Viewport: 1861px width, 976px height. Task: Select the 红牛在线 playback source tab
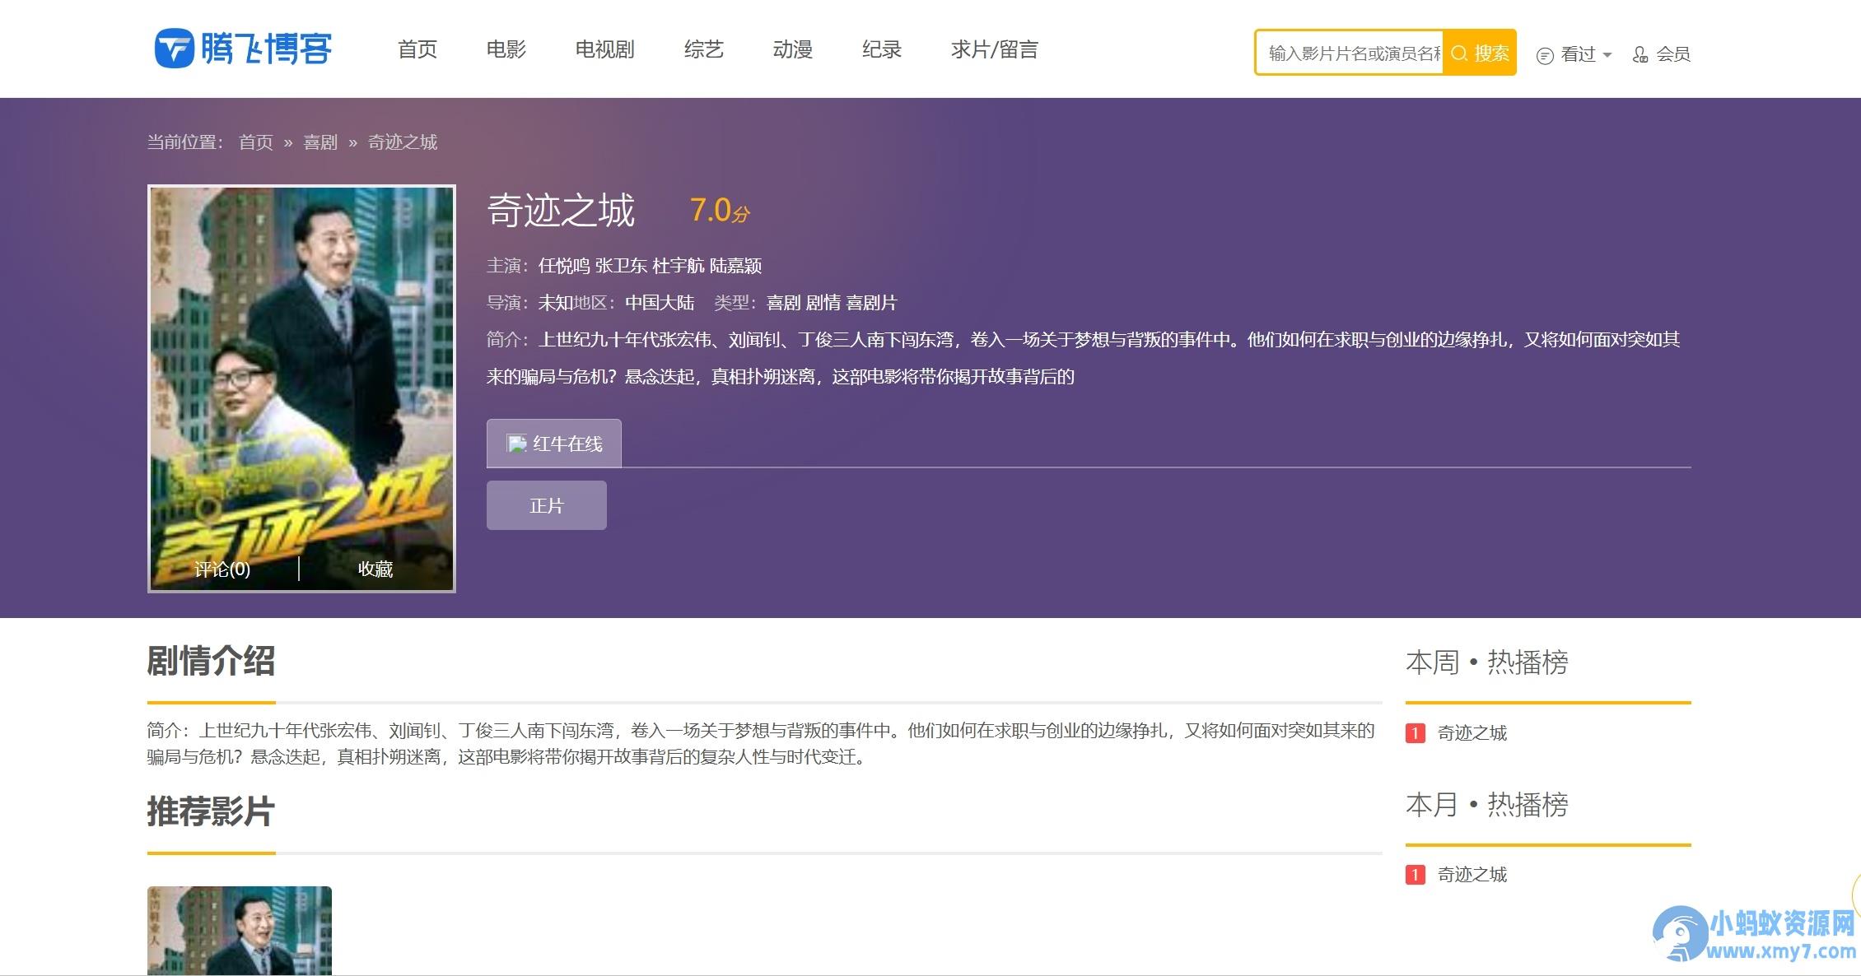point(554,444)
